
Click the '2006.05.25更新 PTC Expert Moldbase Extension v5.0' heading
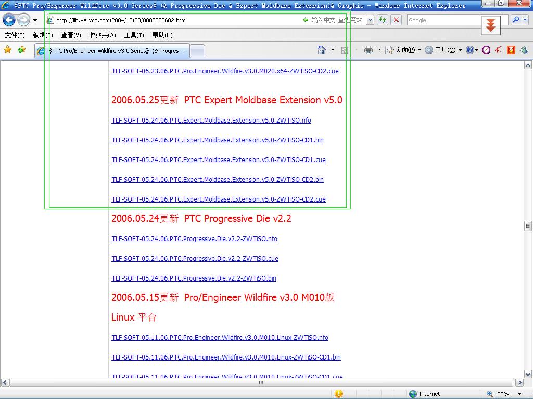click(227, 100)
